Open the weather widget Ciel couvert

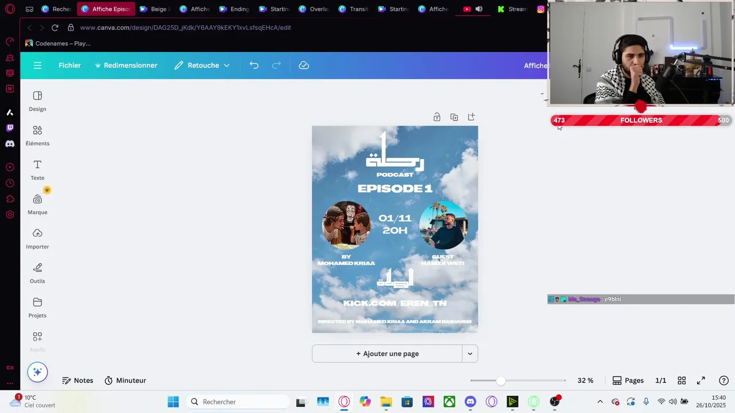tap(34, 402)
